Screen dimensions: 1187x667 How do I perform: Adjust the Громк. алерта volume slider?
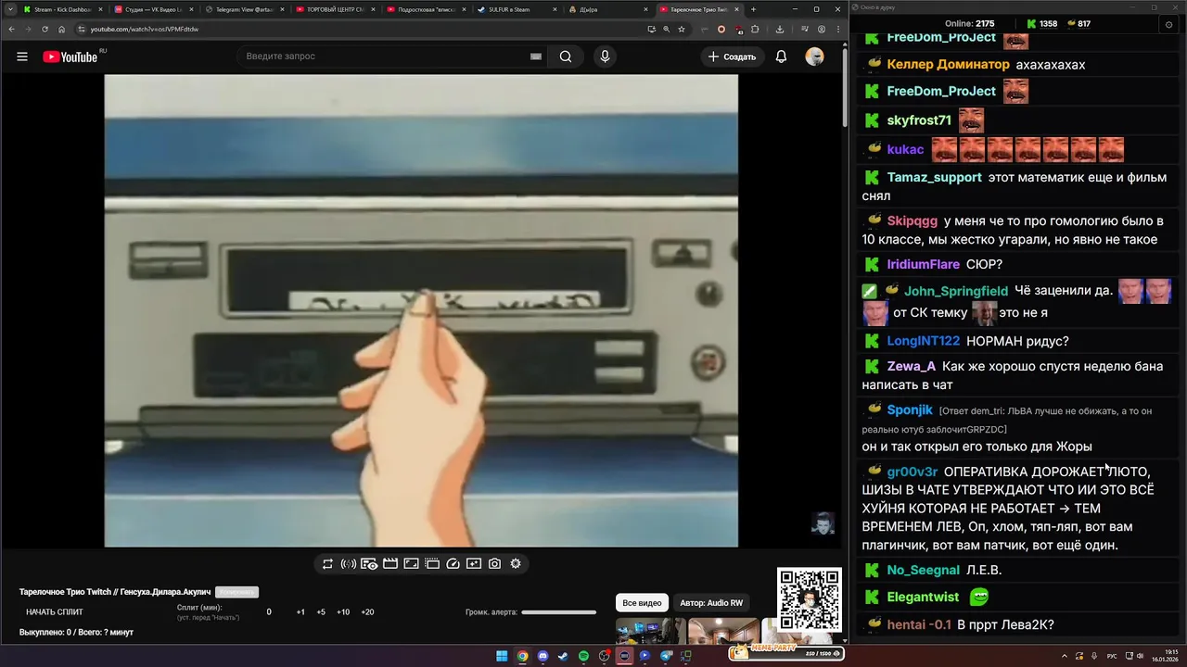558,612
